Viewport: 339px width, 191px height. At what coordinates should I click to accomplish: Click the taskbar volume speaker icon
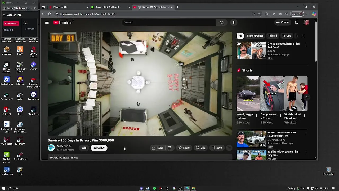316,188
